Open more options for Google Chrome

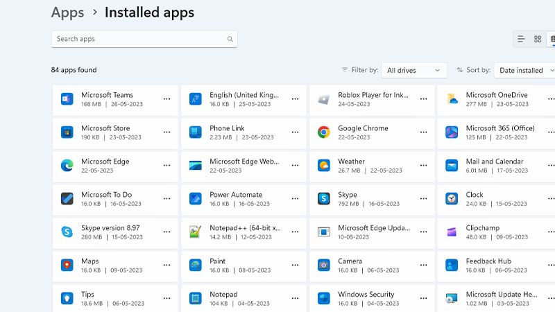point(423,132)
